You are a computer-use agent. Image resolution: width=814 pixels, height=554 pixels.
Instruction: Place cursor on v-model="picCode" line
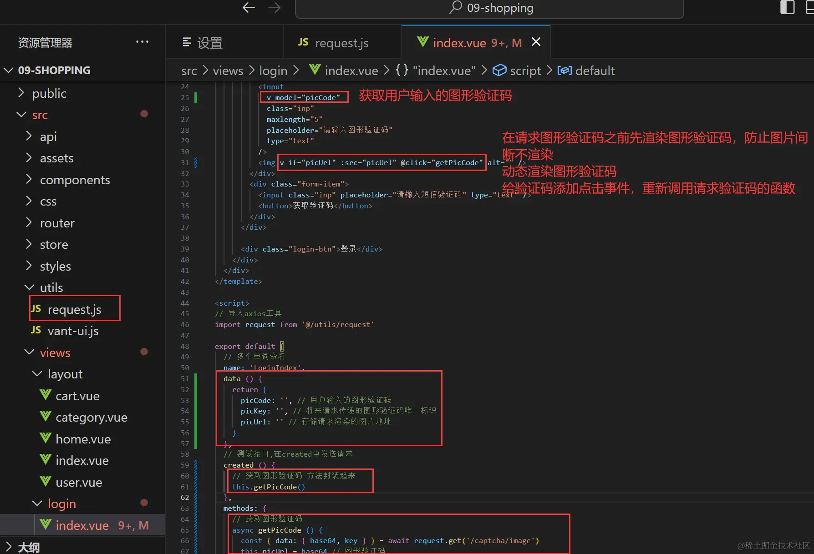click(303, 97)
